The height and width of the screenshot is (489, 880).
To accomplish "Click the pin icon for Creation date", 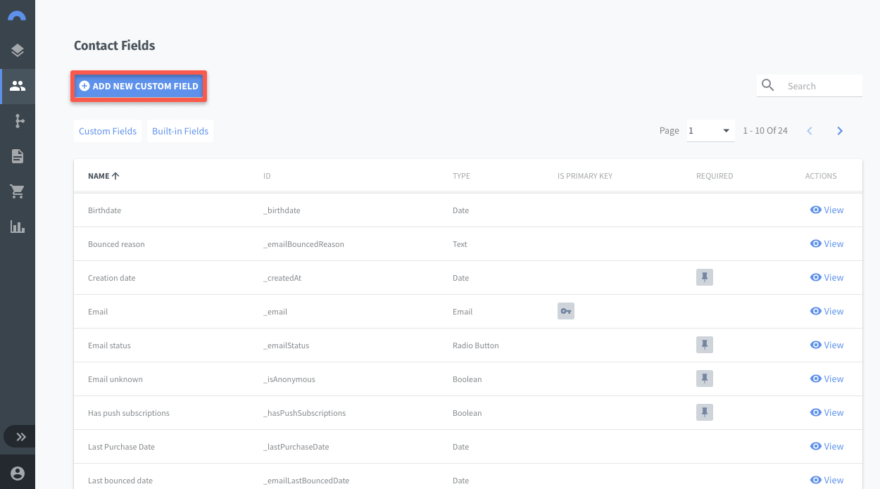I will (705, 277).
